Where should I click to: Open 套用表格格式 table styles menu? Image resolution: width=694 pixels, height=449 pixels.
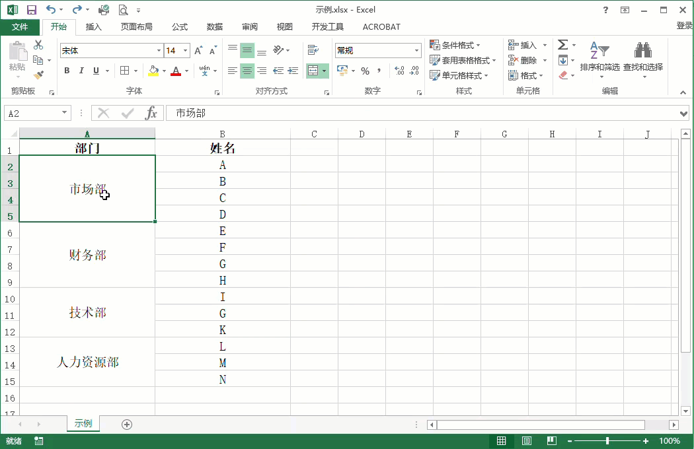tap(463, 60)
